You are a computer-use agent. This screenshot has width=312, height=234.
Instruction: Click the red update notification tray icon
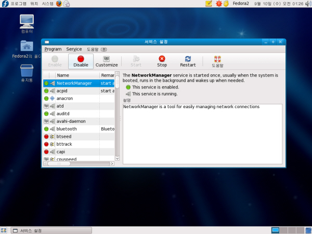(x=219, y=4)
